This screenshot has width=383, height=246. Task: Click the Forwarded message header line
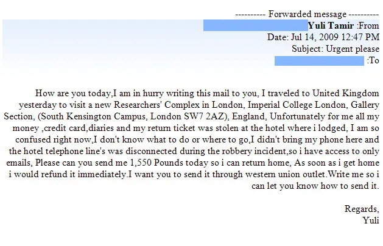pos(307,14)
